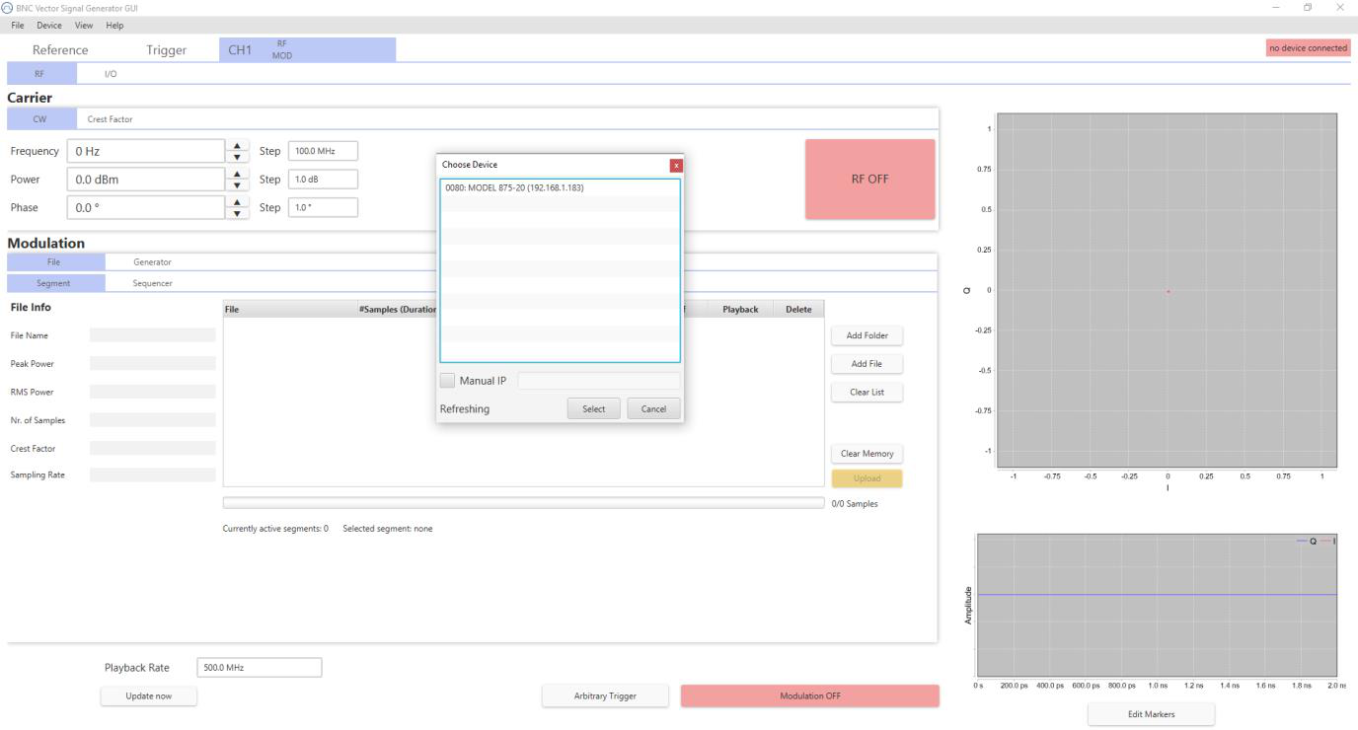Click the Sampling Rate info field
The height and width of the screenshot is (730, 1358).
click(152, 475)
